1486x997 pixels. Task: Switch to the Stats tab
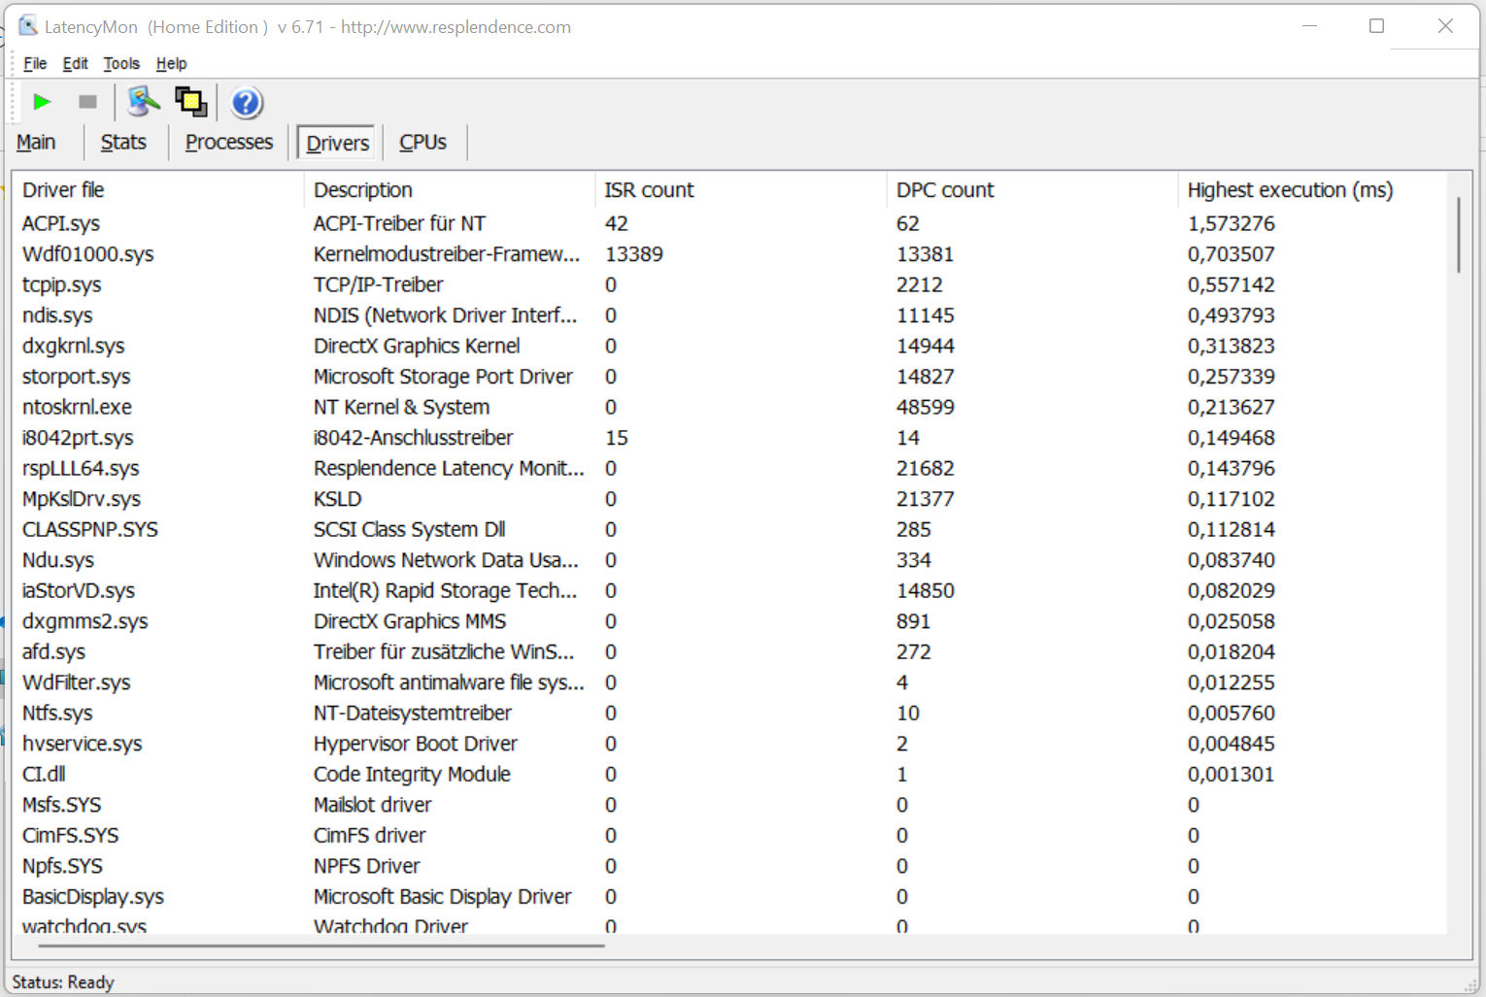click(123, 143)
